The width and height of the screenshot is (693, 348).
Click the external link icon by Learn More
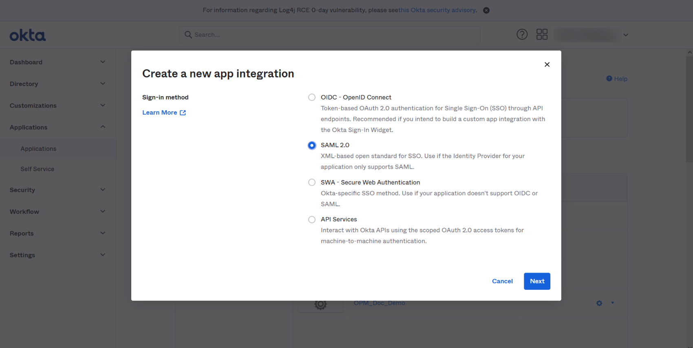[183, 113]
